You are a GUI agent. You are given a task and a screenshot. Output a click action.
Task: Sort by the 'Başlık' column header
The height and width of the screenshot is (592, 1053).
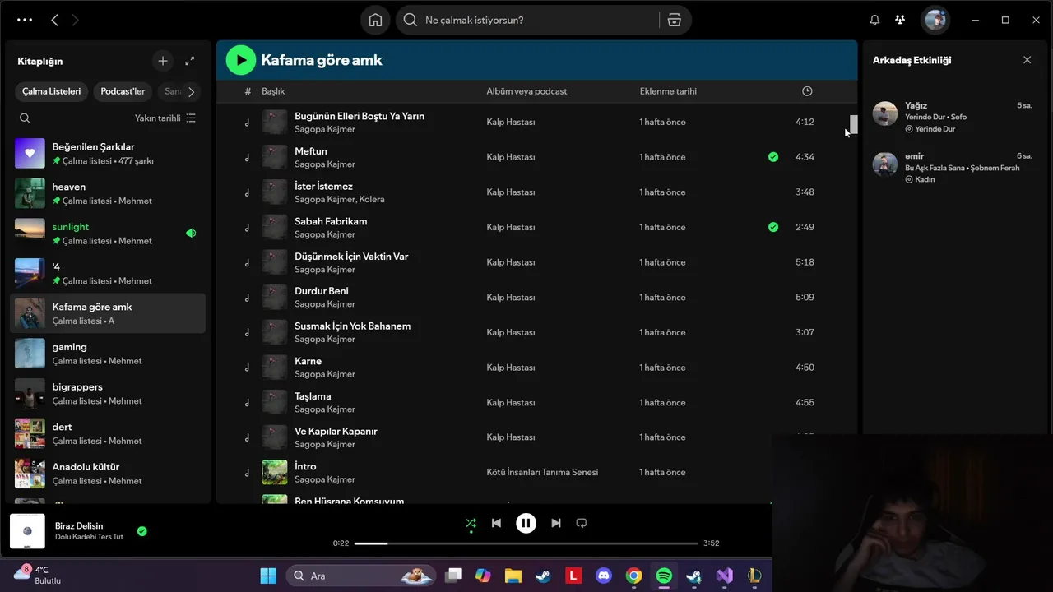[273, 91]
